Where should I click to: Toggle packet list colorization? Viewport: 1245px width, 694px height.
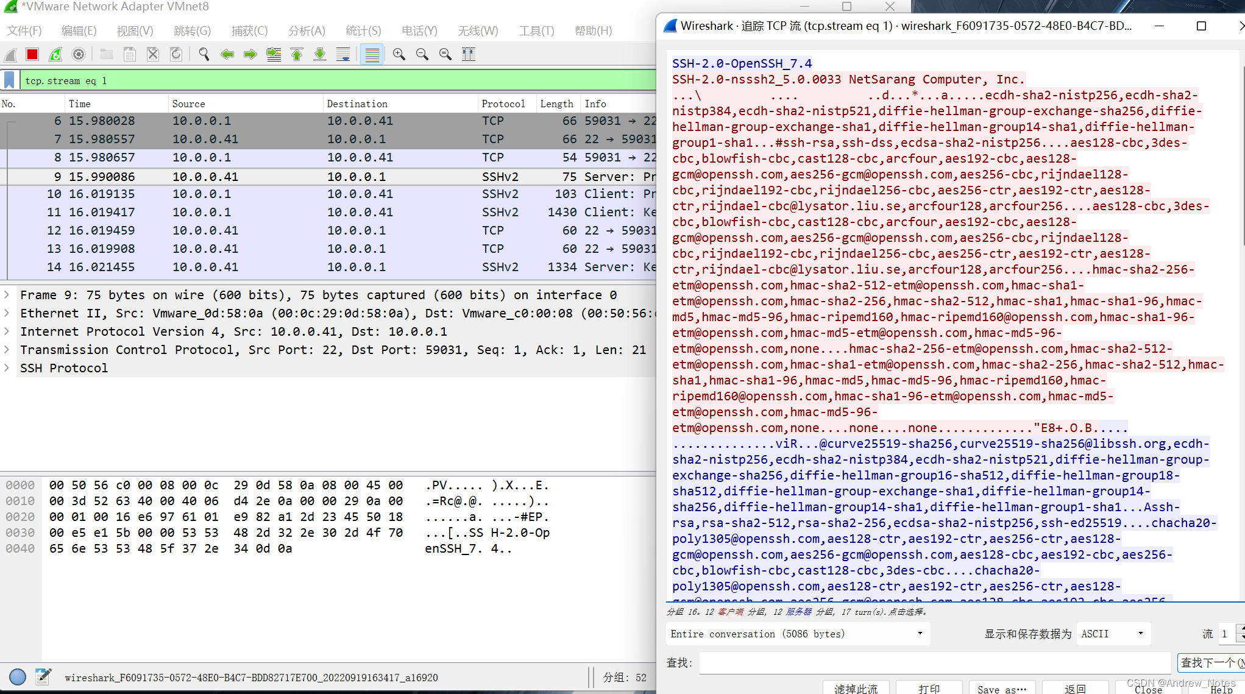pos(372,55)
